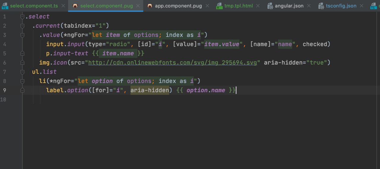This screenshot has height=169, width=380.
Task: Switch to the app.component.pug tab
Action: (x=178, y=6)
